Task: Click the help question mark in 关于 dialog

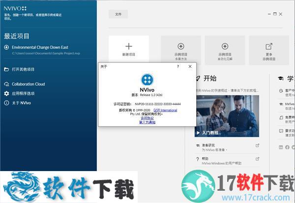Action: [x=178, y=66]
